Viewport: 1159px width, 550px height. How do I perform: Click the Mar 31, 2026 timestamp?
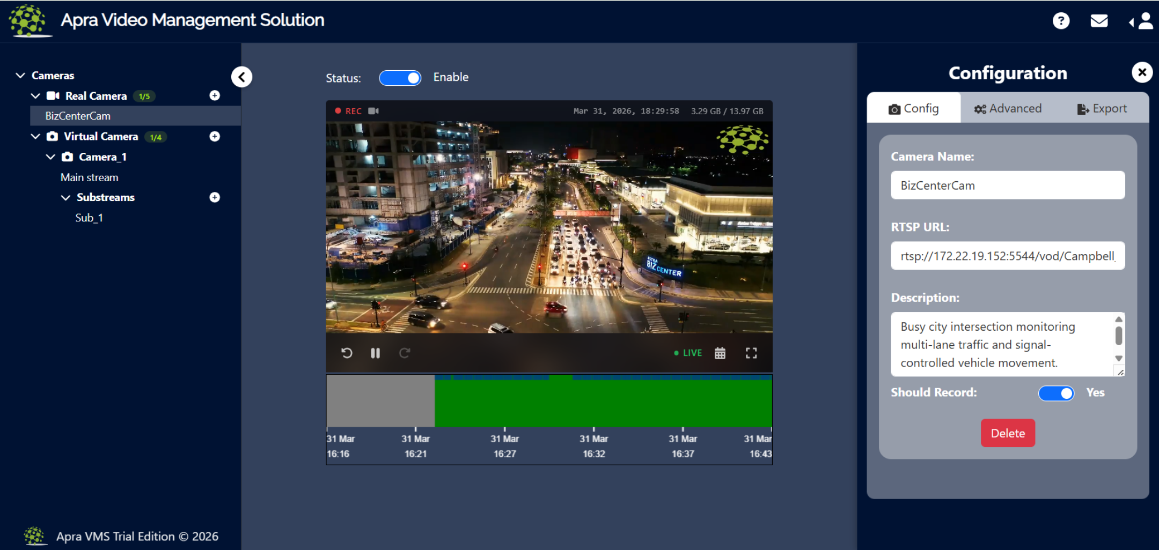[x=626, y=111]
